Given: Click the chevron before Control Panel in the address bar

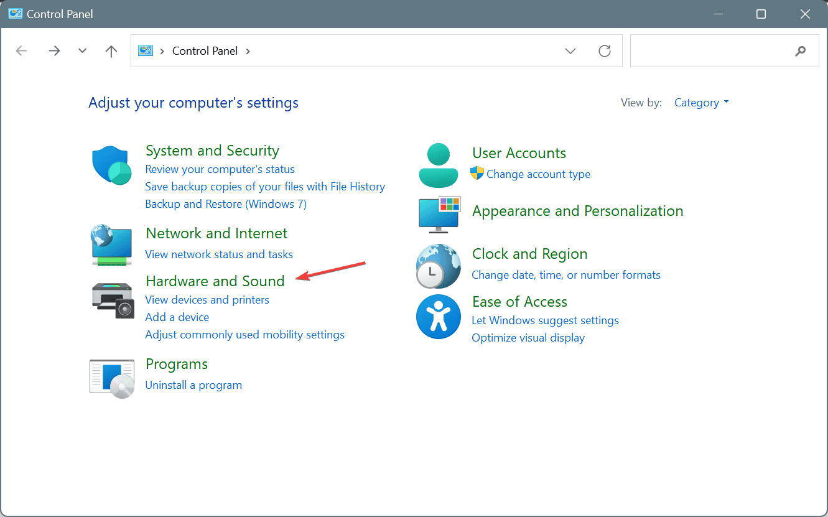Looking at the screenshot, I should [162, 51].
